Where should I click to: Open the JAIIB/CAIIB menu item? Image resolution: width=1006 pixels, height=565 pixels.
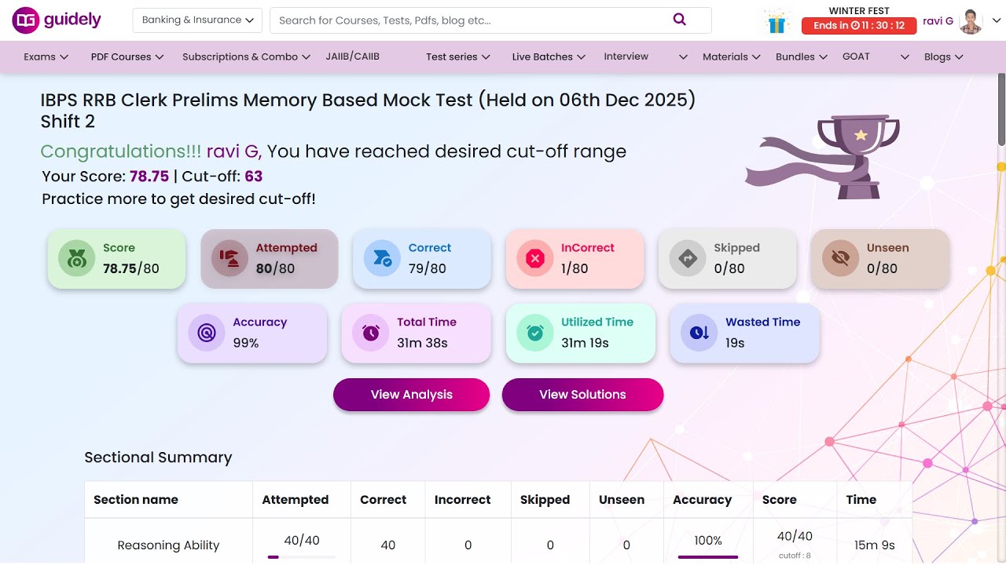click(x=353, y=56)
